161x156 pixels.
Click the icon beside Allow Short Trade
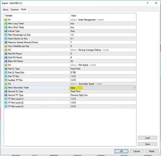click(6, 27)
